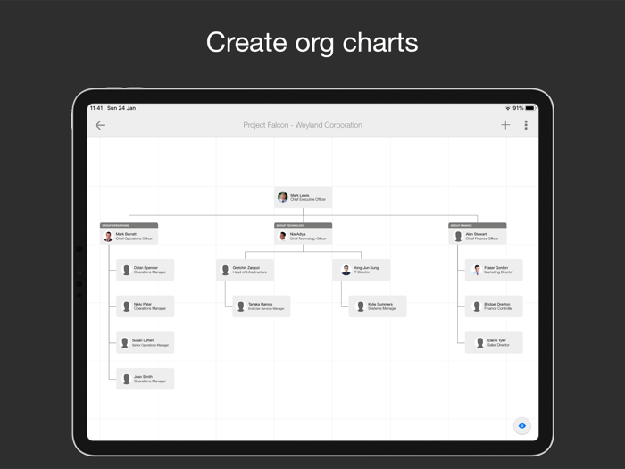Tap the plus icon to add
The width and height of the screenshot is (625, 469).
click(505, 125)
